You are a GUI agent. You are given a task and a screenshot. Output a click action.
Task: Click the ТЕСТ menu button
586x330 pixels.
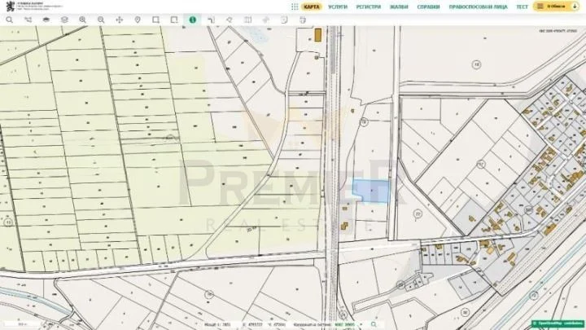coord(522,7)
